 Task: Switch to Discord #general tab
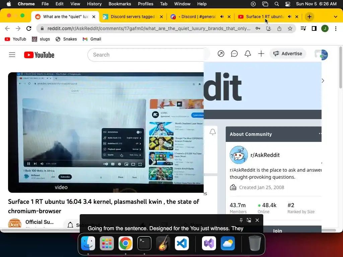click(x=197, y=17)
